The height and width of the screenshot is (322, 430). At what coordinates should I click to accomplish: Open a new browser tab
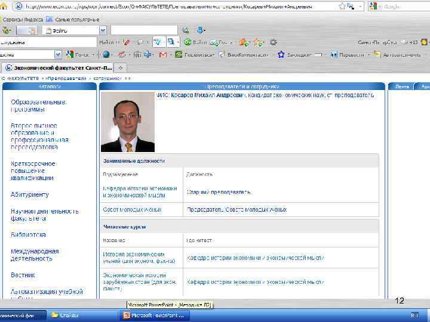(121, 67)
